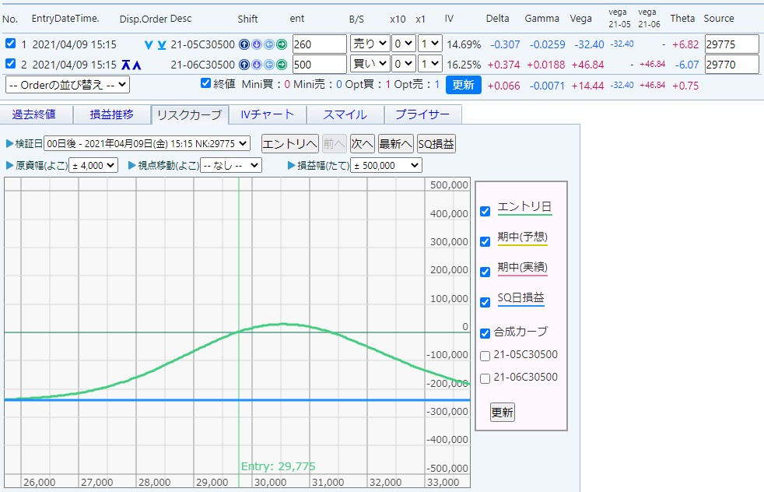Edit entry price field showing 260
Viewport: 764px width, 492px height.
(320, 44)
